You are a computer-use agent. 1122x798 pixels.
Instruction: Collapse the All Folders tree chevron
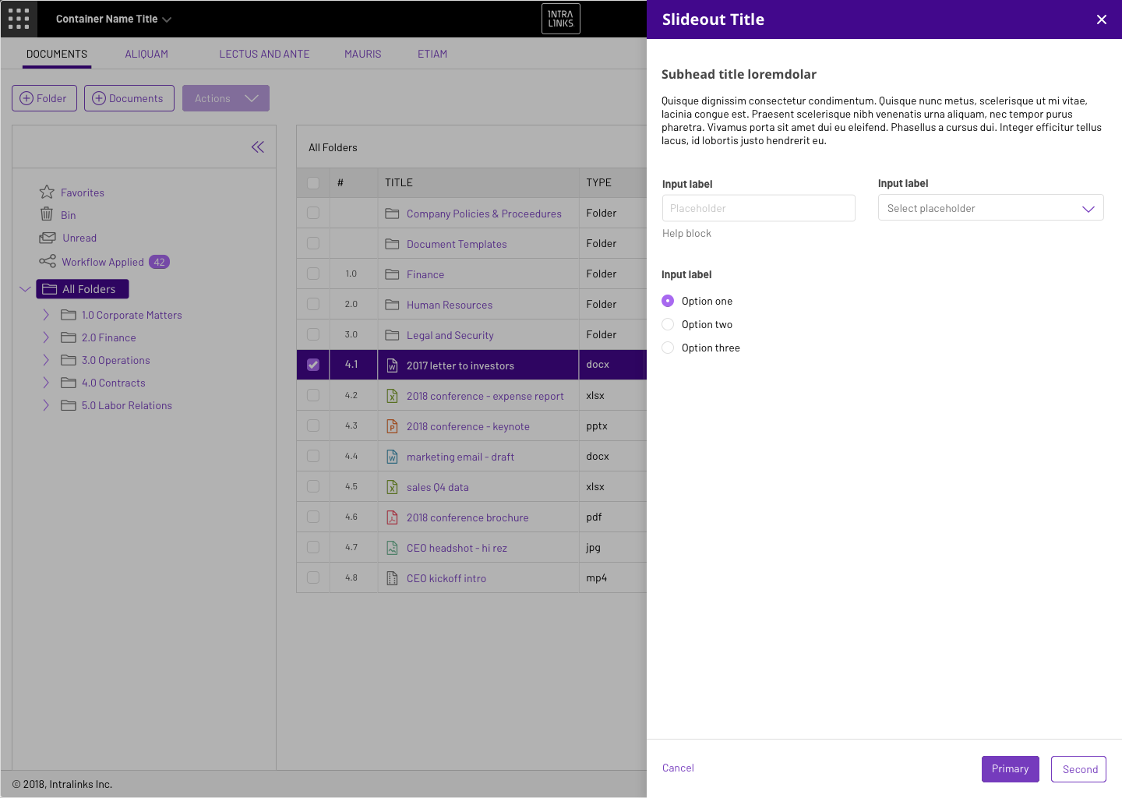click(25, 289)
